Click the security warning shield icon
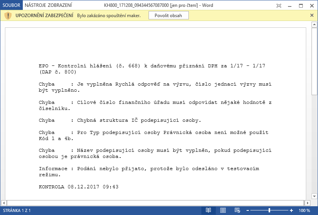 pyautogui.click(x=8, y=16)
